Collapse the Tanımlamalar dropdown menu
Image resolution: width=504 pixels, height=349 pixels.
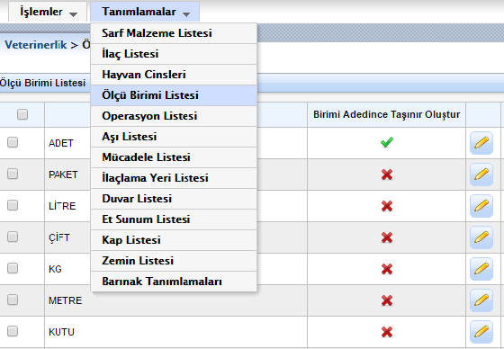pos(145,12)
